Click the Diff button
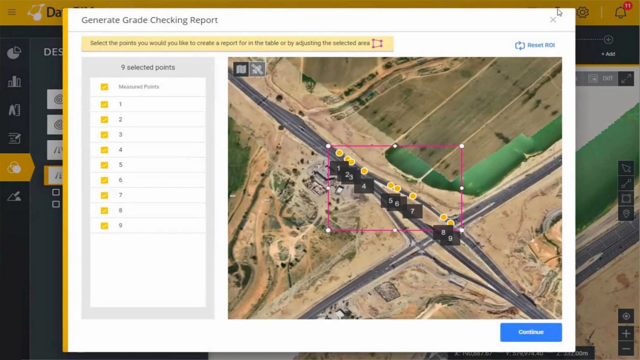The width and height of the screenshot is (640, 360). pos(600,78)
